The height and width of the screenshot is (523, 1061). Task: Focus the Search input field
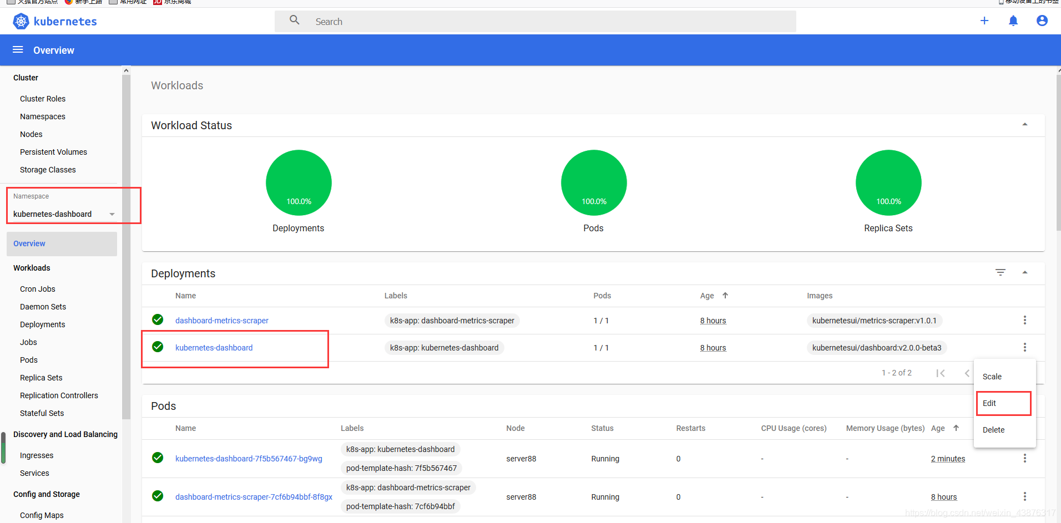(535, 21)
